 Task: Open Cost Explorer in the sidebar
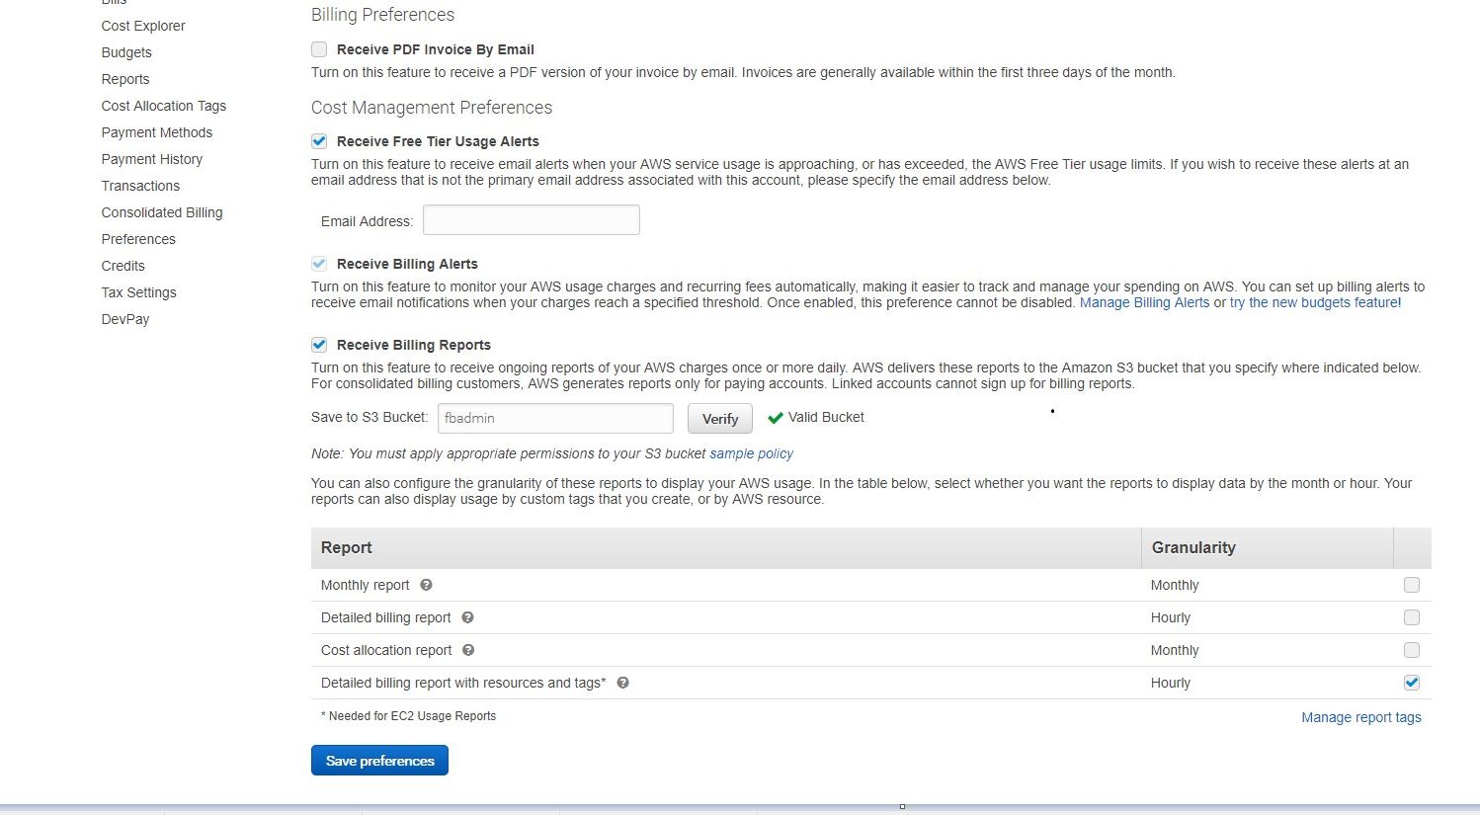(143, 26)
